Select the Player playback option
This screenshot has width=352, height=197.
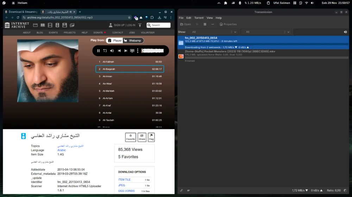tap(115, 40)
